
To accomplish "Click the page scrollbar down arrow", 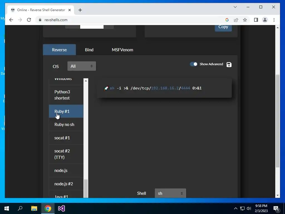I will point(277,195).
